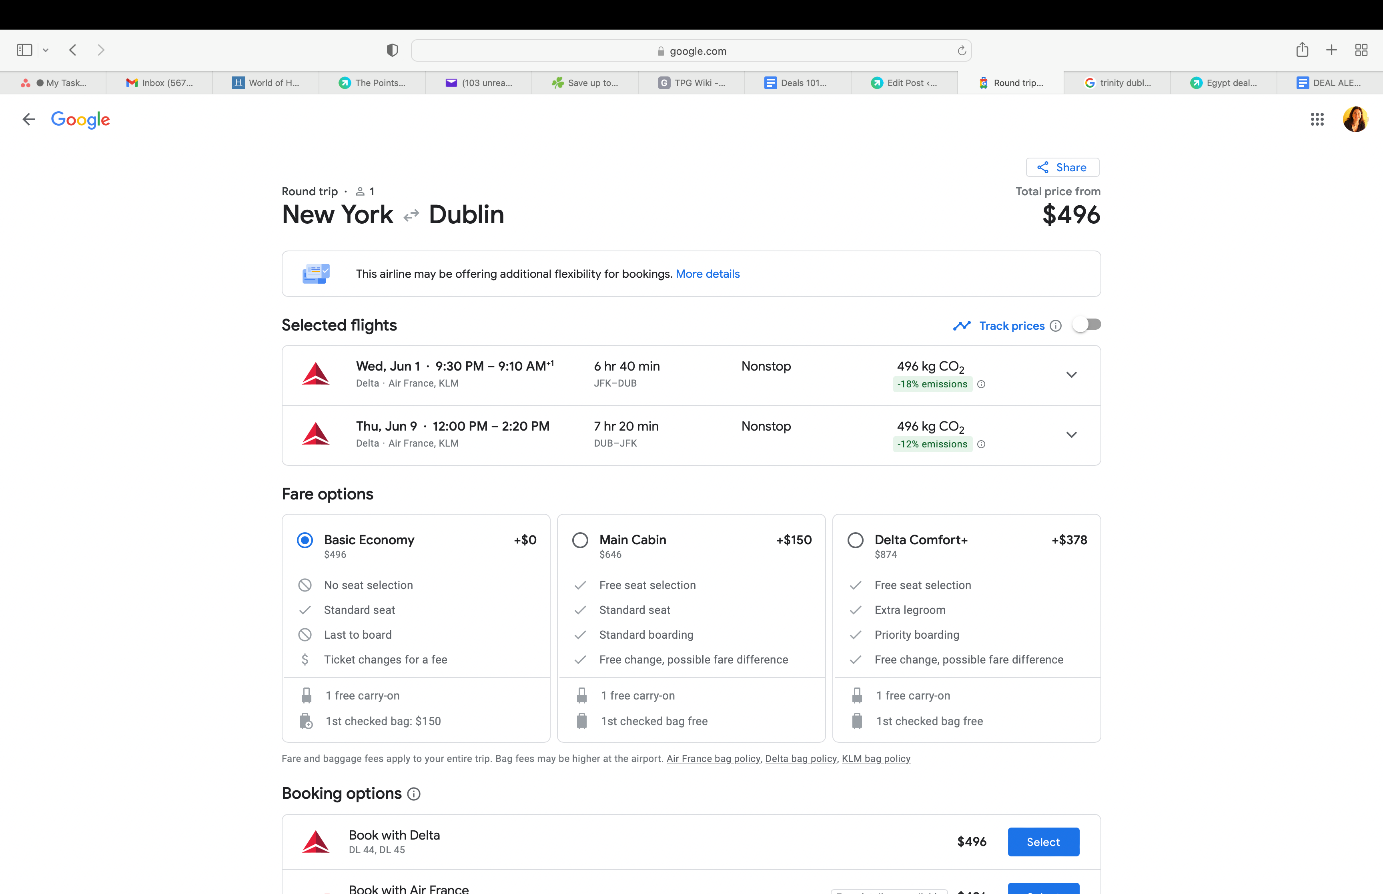Screen dimensions: 1383x894
Task: Open a new tab with plus icon
Action: click(1331, 50)
